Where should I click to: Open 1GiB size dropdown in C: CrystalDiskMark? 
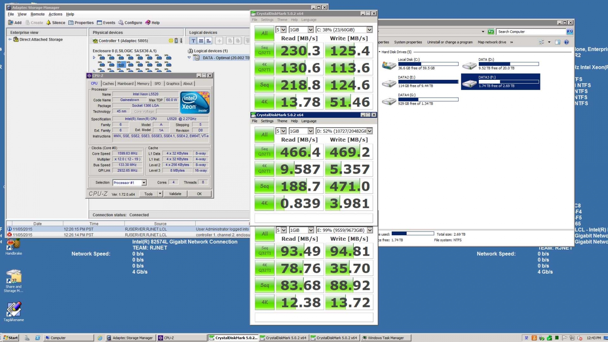[x=310, y=30]
